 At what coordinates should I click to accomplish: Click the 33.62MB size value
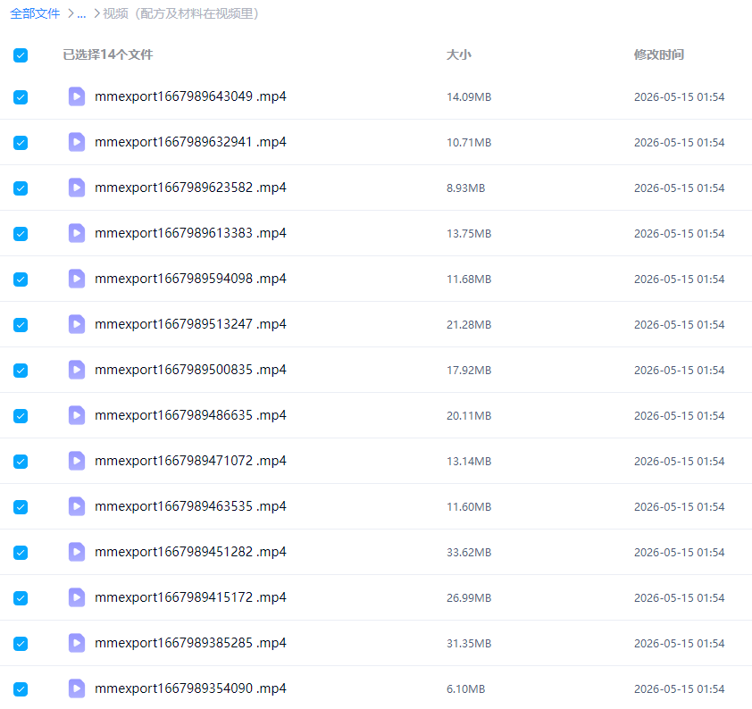(469, 552)
